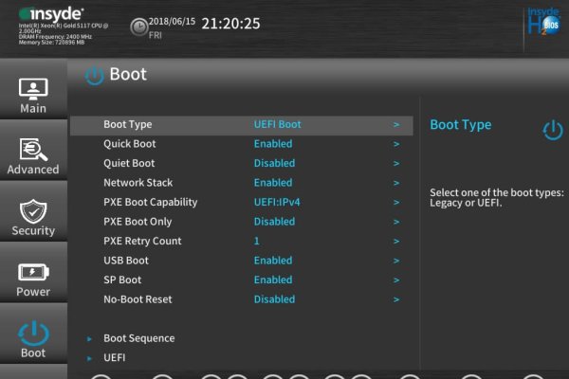Toggle Quiet Boot Disabled value

(274, 163)
